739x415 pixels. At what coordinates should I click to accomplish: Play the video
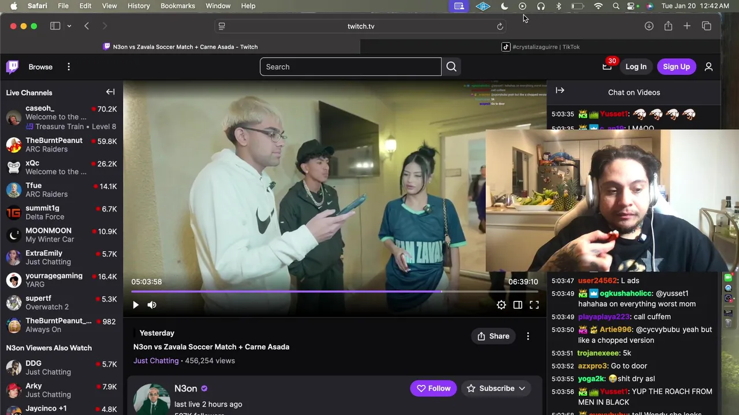click(136, 305)
